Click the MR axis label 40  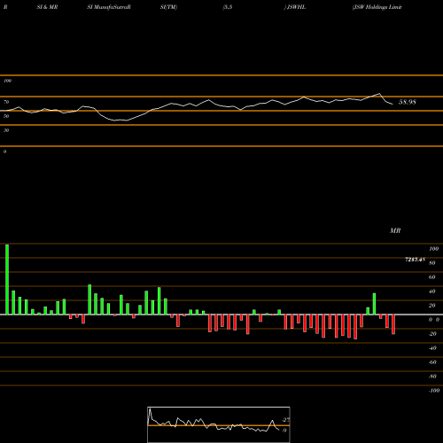pyautogui.click(x=432, y=291)
